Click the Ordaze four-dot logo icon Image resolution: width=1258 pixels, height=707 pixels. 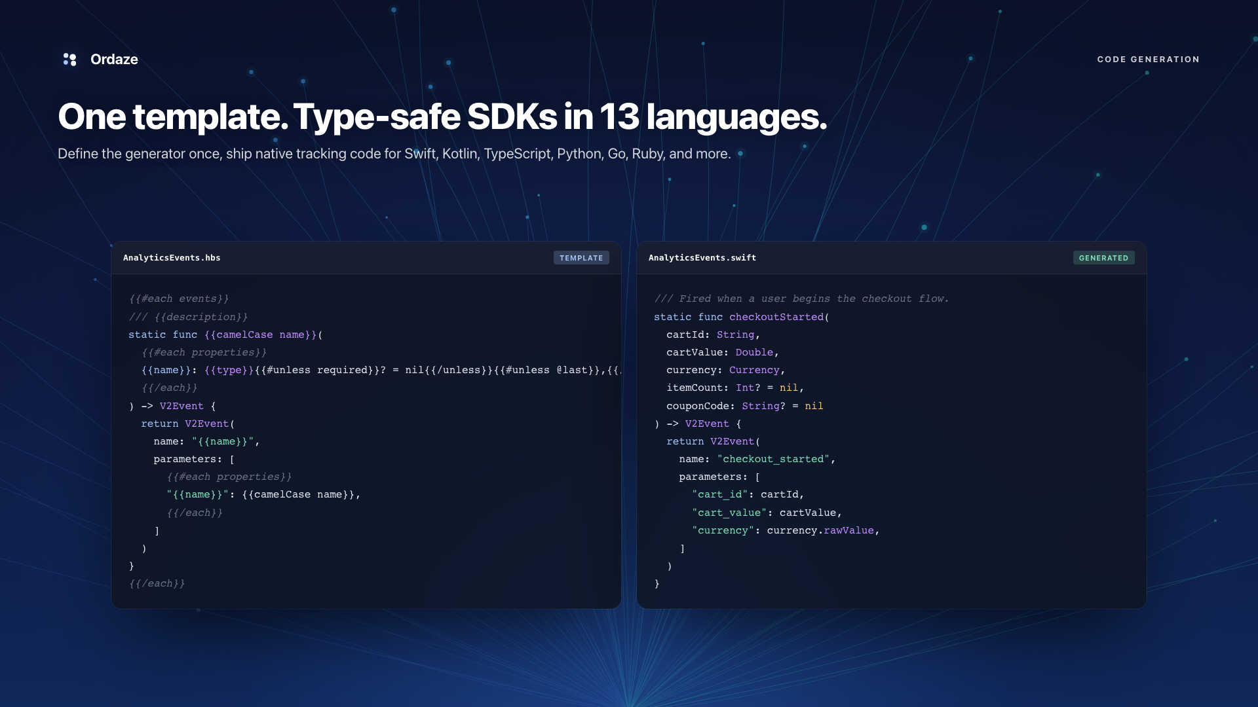(69, 60)
